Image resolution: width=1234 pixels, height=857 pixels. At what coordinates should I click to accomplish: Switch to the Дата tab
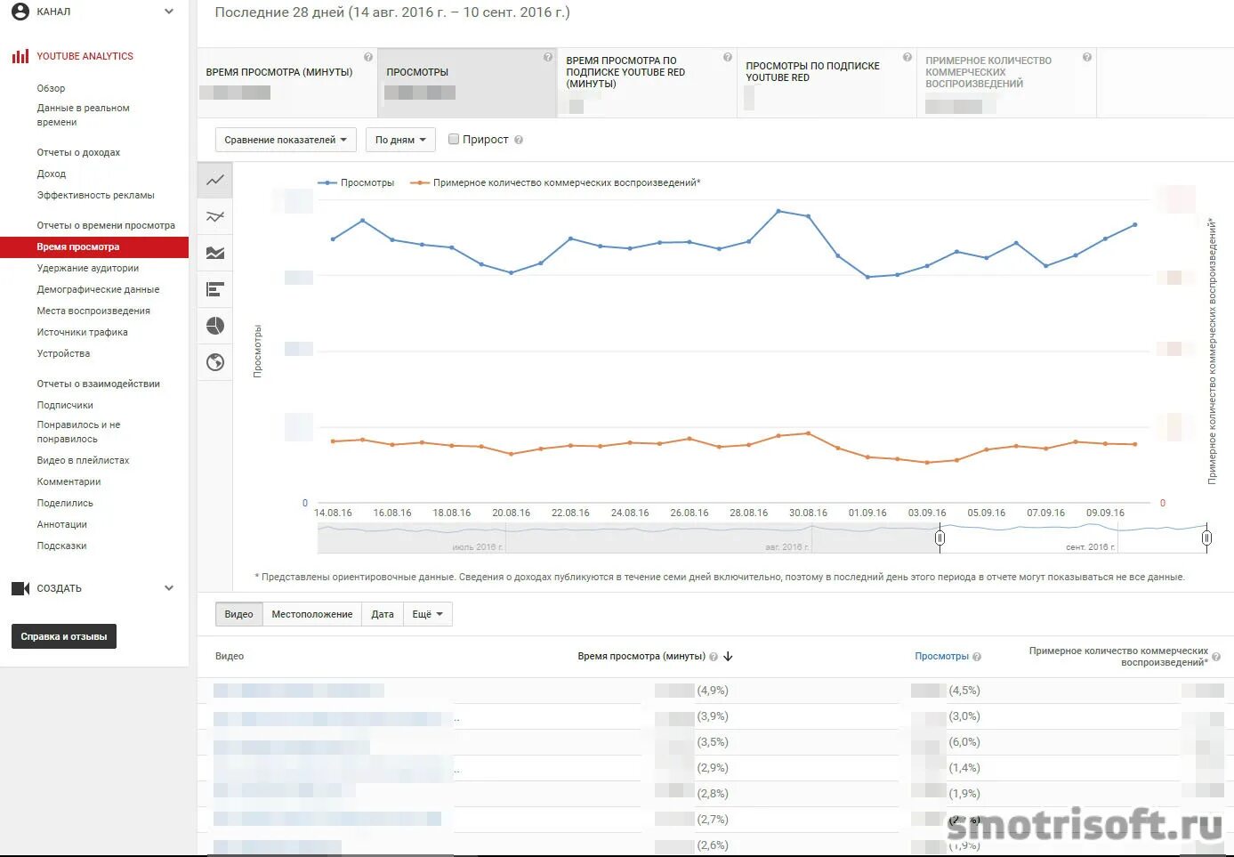[383, 614]
